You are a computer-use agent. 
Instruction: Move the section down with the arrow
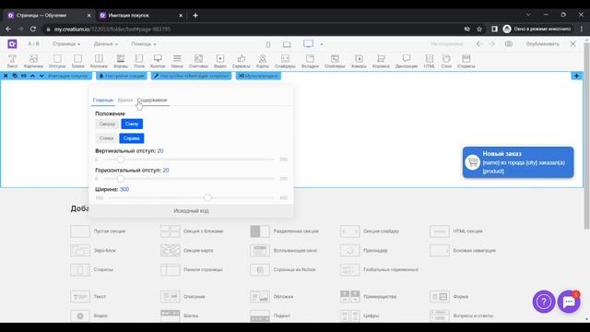[x=41, y=76]
